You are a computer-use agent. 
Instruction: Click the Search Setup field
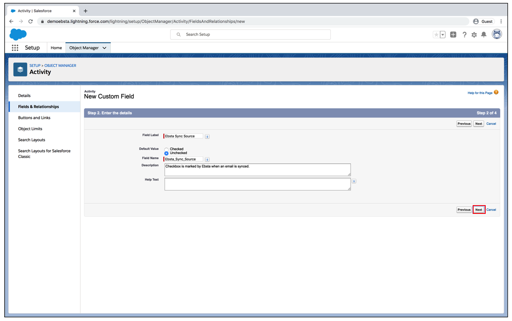[x=251, y=35]
